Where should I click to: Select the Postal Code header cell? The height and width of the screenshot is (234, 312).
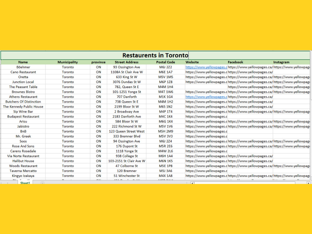pyautogui.click(x=166, y=62)
